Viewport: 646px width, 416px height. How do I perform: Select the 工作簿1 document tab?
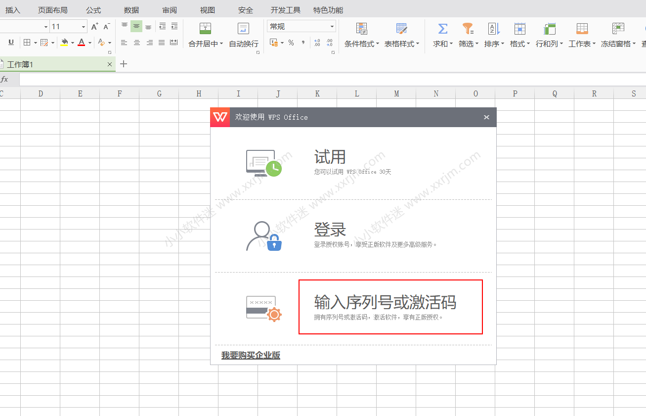coord(57,64)
